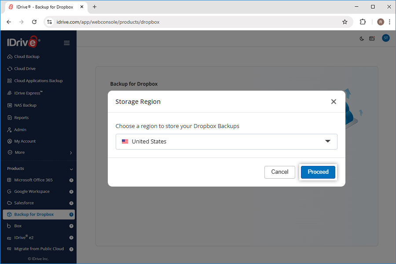Toggle dark mode moon icon
Viewport: 396px width, 264px height.
click(362, 39)
